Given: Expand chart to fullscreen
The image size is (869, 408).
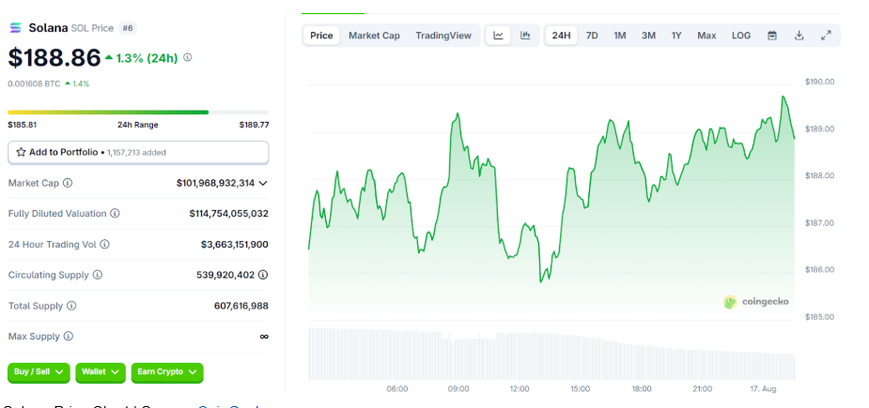Looking at the screenshot, I should point(826,36).
